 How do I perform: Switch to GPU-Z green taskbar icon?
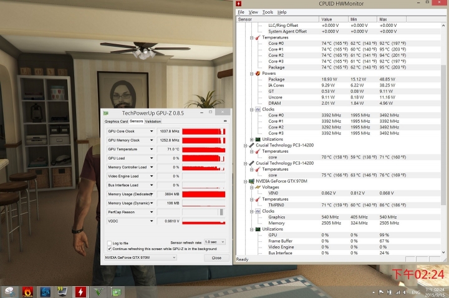click(x=116, y=292)
